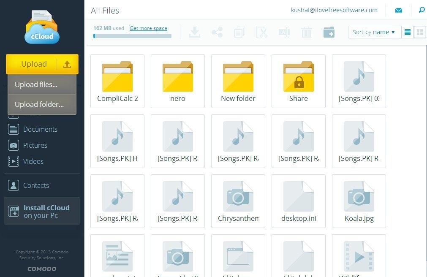427x277 pixels.
Task: Click the Copy toolbar icon
Action: (x=239, y=32)
